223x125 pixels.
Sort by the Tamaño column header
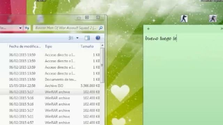tap(87, 46)
